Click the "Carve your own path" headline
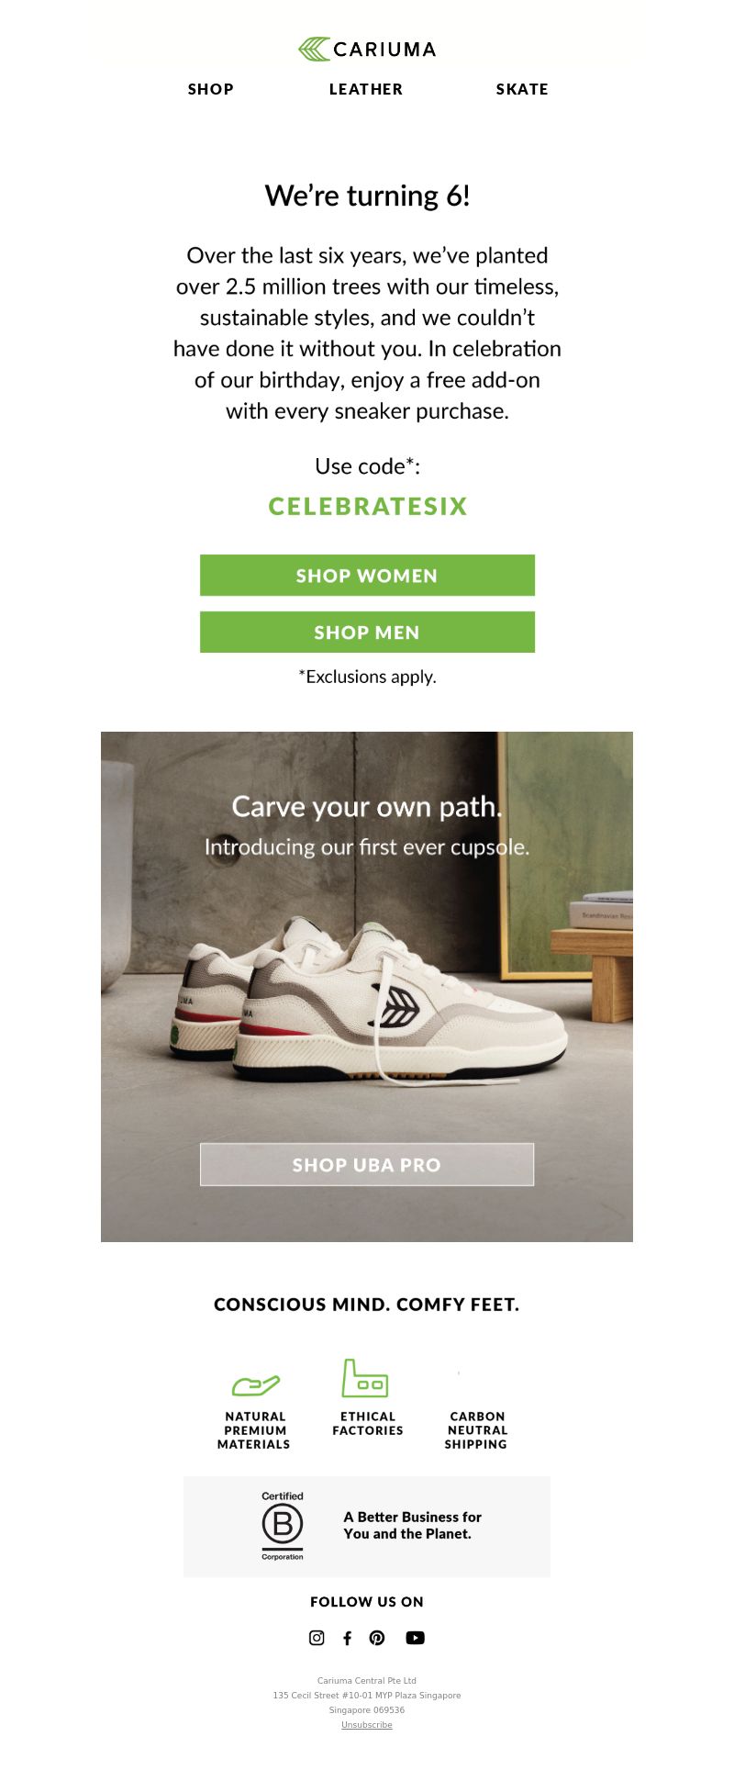Viewport: 734px width, 1770px height. pos(367,807)
